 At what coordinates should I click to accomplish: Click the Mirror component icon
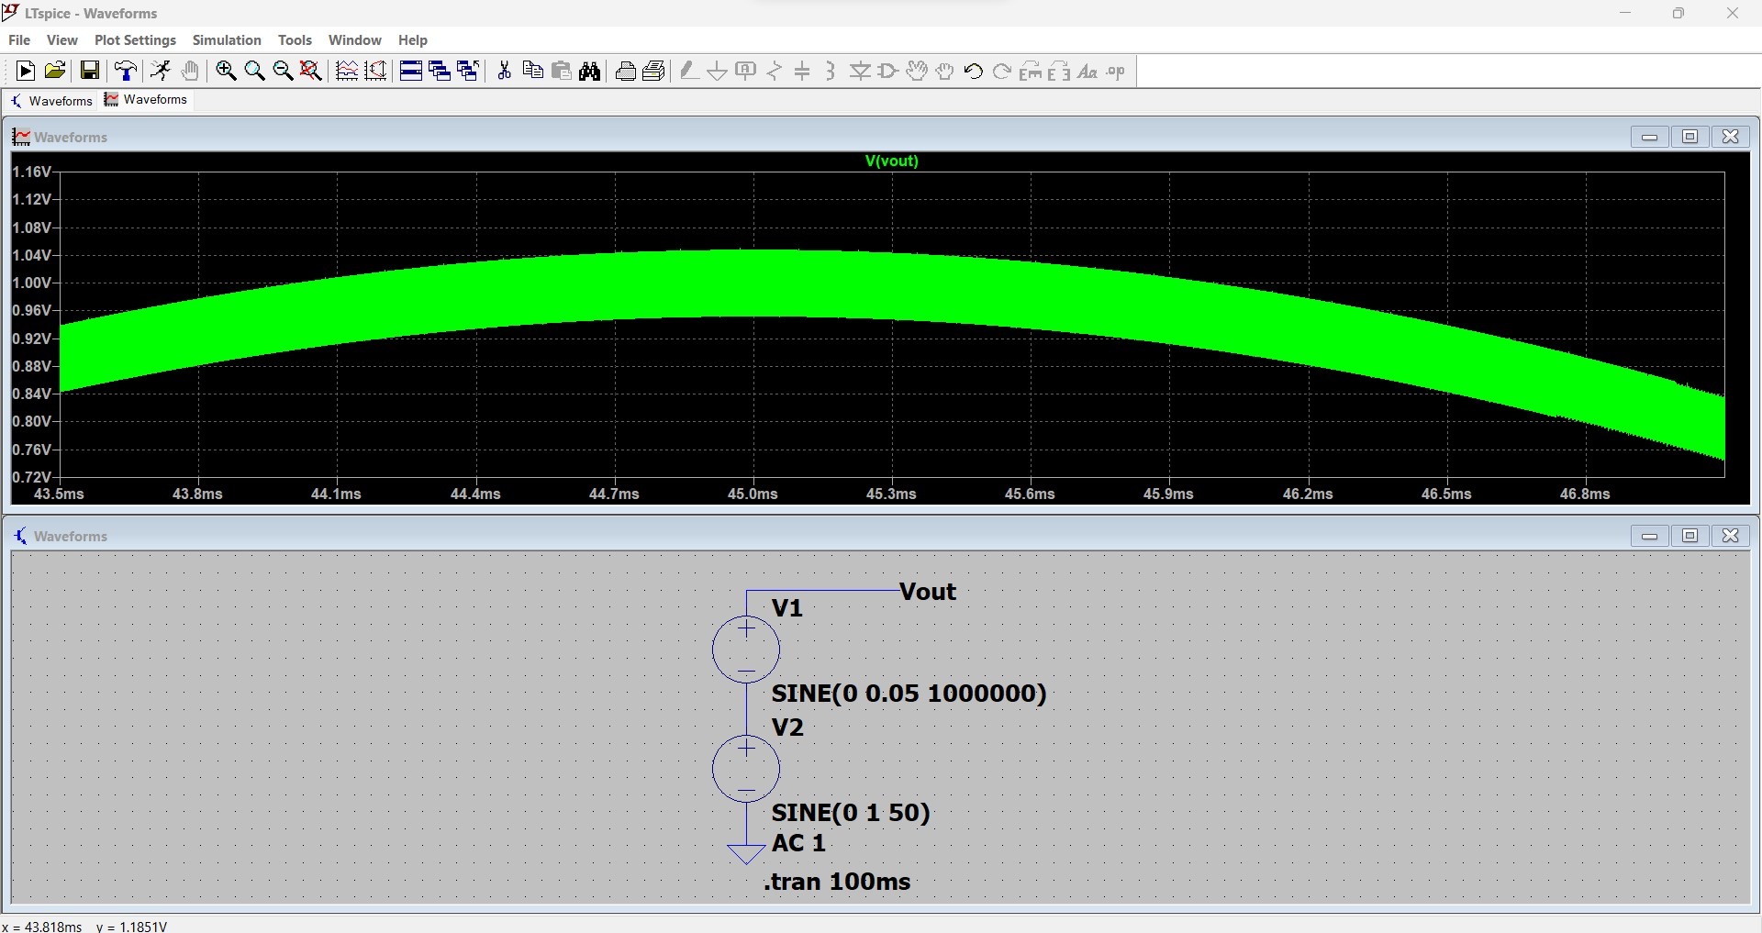coord(1059,71)
